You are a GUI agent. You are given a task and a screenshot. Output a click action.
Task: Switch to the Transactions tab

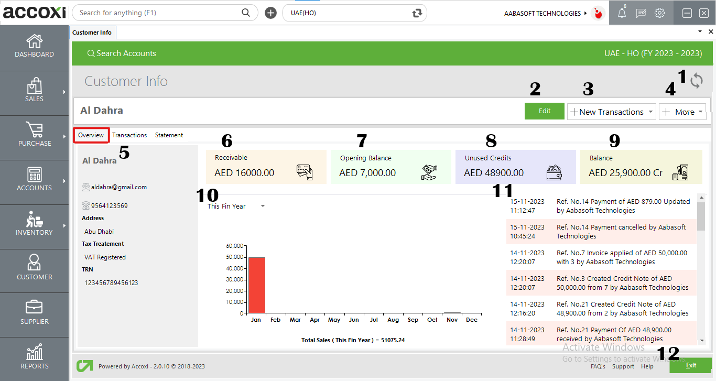coord(129,135)
